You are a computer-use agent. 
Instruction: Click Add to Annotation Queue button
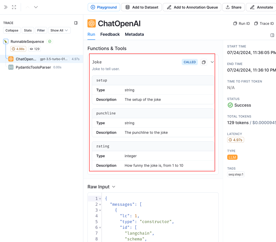tap(192, 7)
